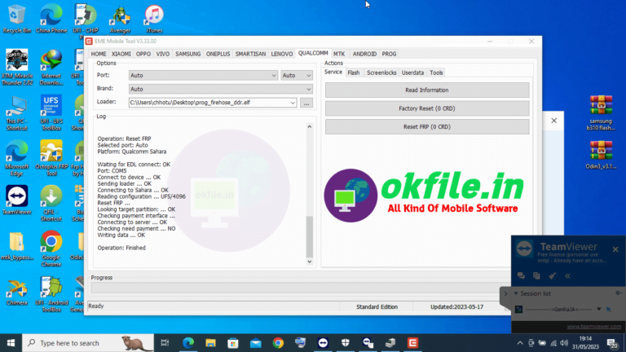Open TeamViewer from the taskbar
Screen dimensions: 626x352
point(323,343)
